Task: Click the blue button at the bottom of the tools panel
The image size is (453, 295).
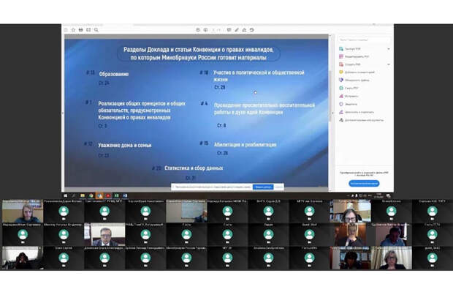Action: click(364, 184)
